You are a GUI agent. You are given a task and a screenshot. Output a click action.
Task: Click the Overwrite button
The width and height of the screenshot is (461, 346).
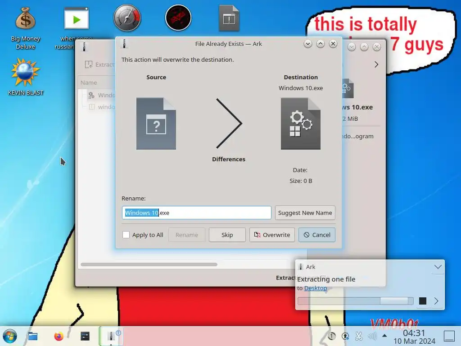click(272, 235)
